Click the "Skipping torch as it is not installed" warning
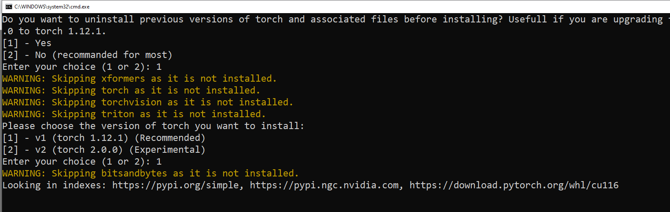 click(156, 91)
